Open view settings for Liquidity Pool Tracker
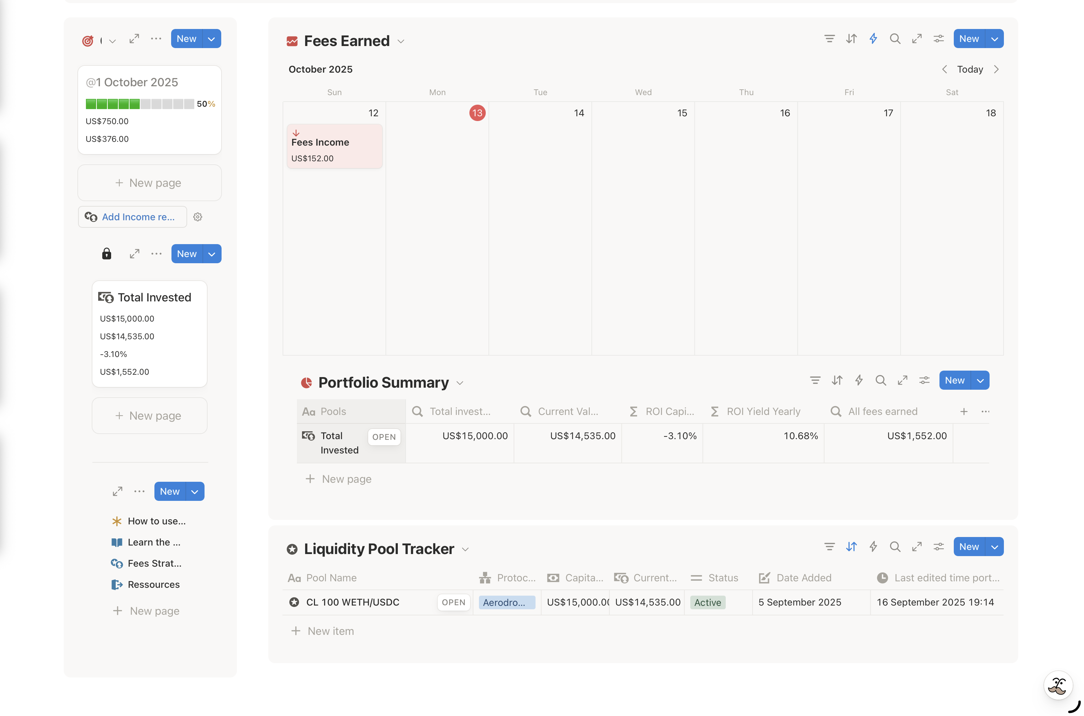 (x=938, y=547)
